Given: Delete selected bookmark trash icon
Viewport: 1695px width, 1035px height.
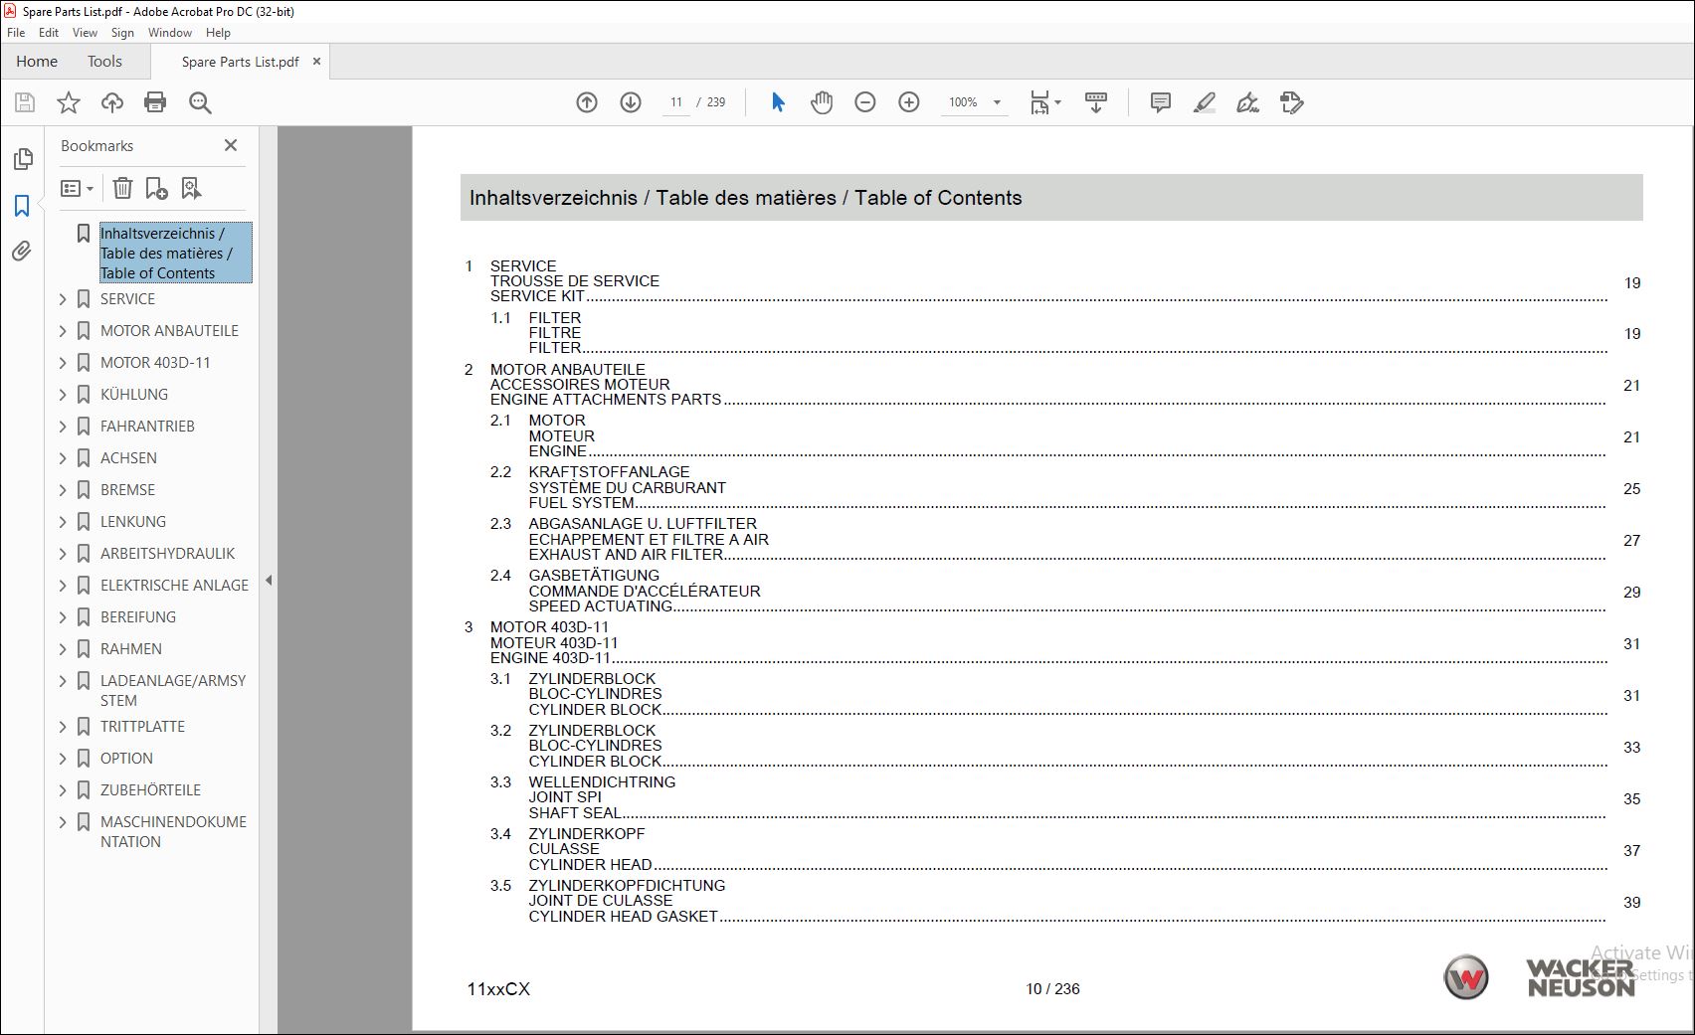Looking at the screenshot, I should pyautogui.click(x=122, y=188).
